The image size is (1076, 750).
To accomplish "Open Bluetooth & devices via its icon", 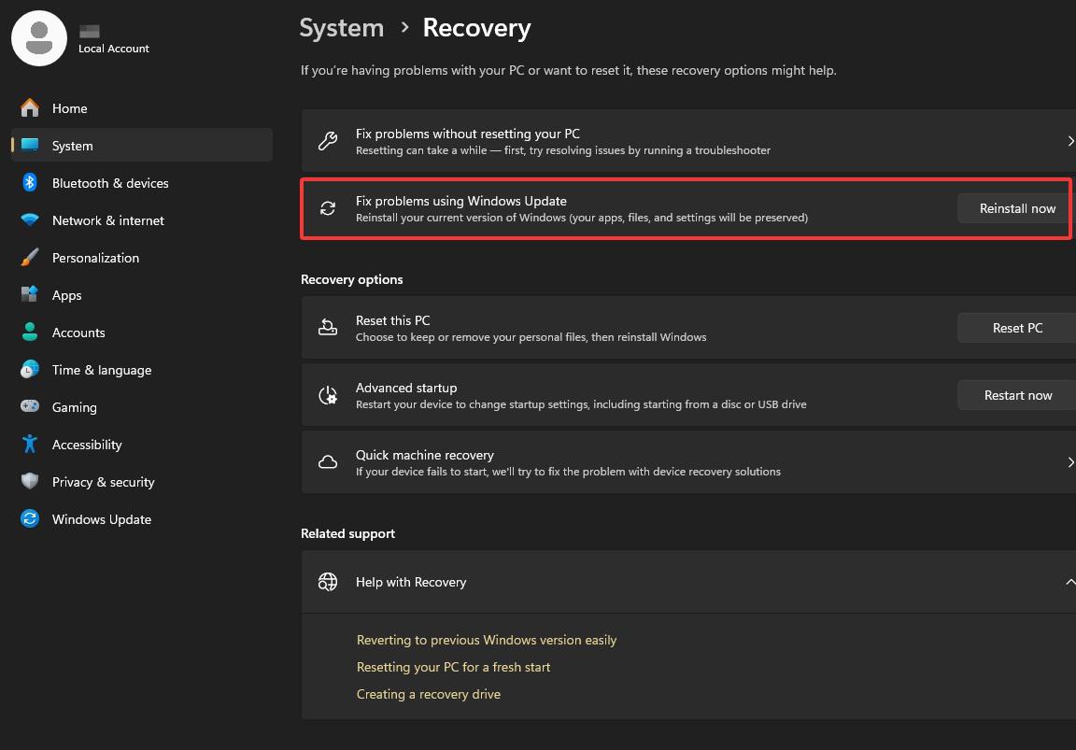I will point(30,183).
